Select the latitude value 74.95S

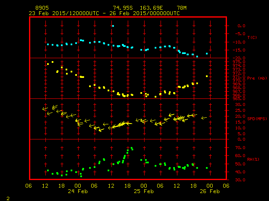(x=123, y=8)
